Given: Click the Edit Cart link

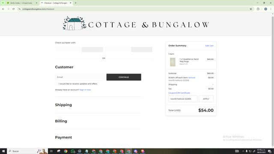Looking at the screenshot, I should (x=209, y=46).
